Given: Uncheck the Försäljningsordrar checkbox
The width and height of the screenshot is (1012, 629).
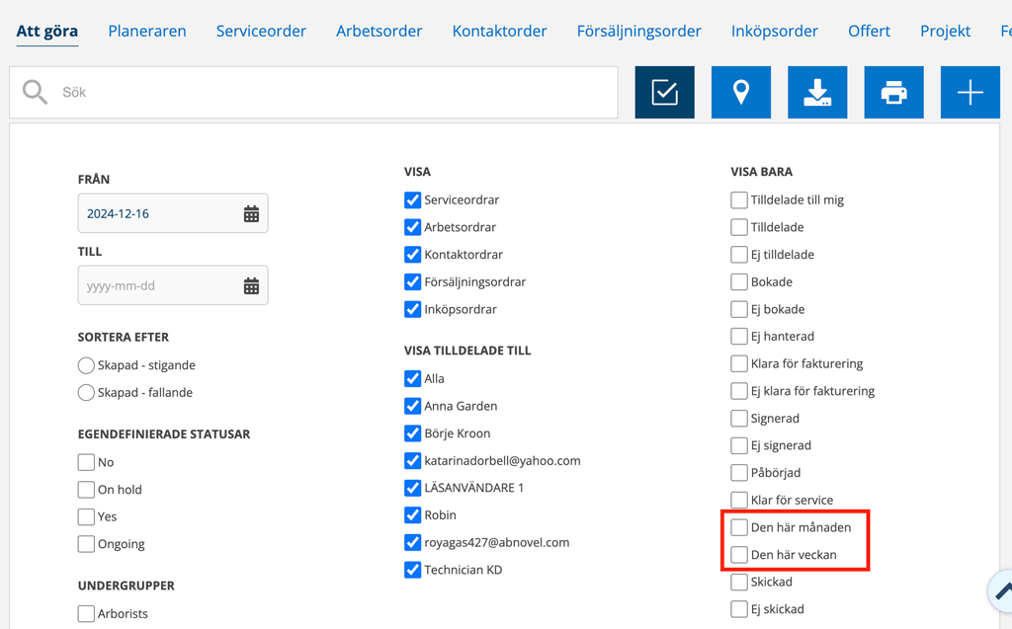Looking at the screenshot, I should click(412, 282).
